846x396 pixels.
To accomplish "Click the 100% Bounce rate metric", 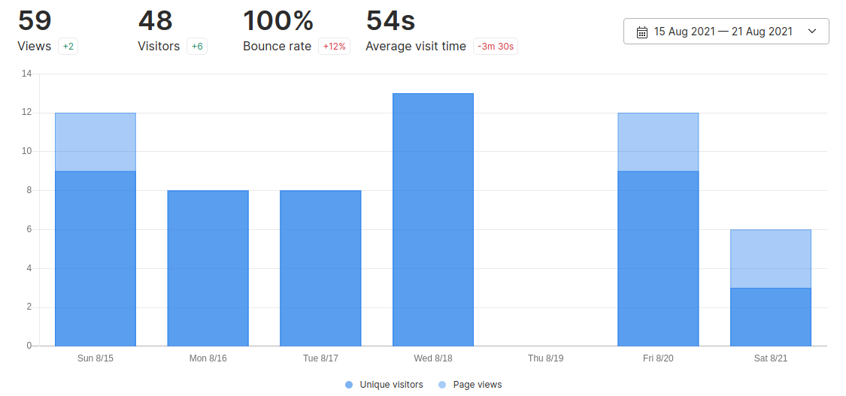I will (x=277, y=22).
